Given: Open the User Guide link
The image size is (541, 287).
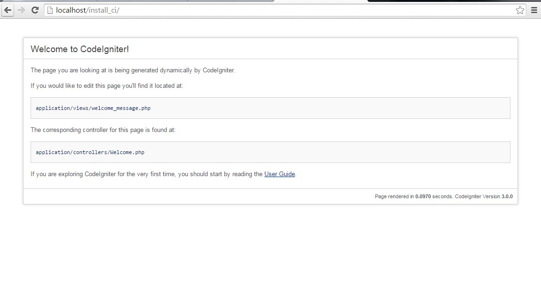Looking at the screenshot, I should pyautogui.click(x=279, y=174).
